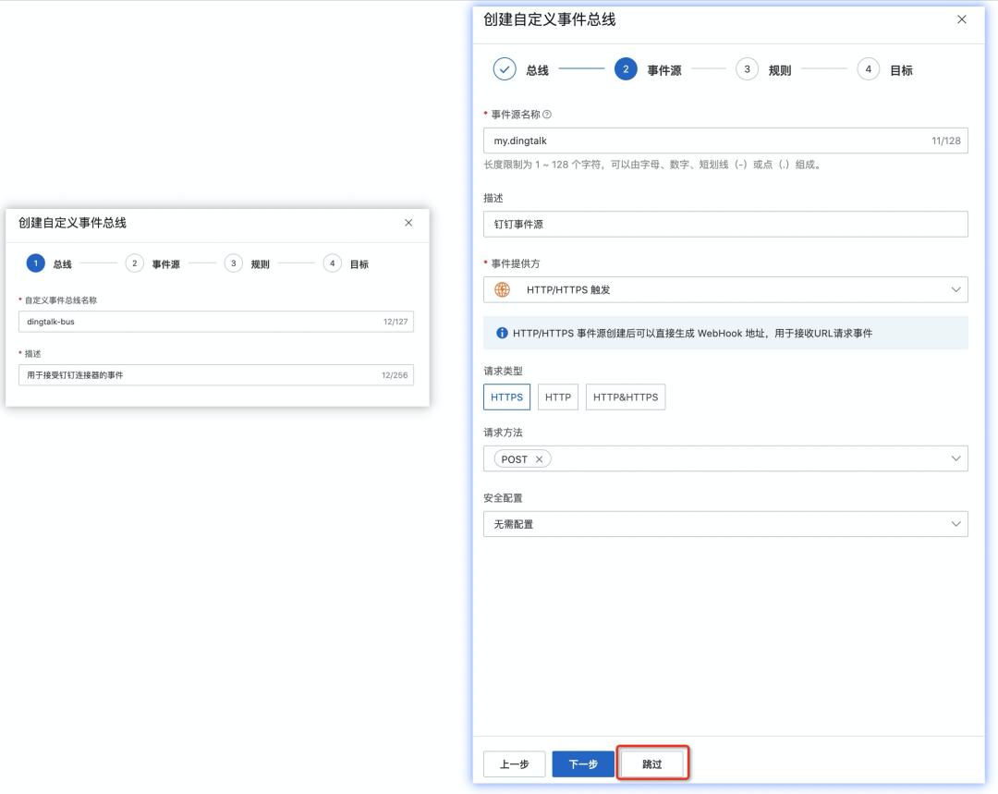Click the step 4 circle numbered 4

tap(868, 67)
